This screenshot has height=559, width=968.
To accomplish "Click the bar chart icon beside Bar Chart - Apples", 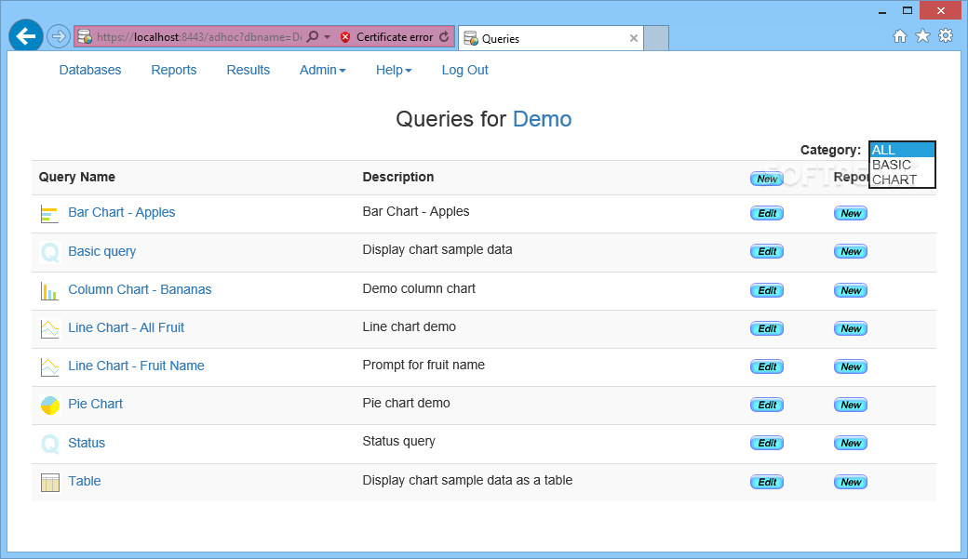I will click(49, 214).
